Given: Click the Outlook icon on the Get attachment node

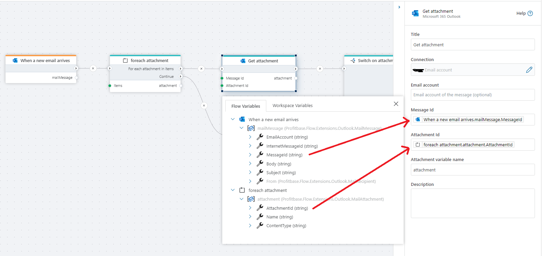Looking at the screenshot, I should click(x=243, y=61).
